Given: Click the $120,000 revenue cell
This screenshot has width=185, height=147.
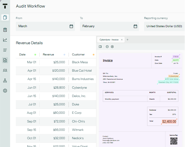Looking at the screenshot, I should (x=59, y=70).
